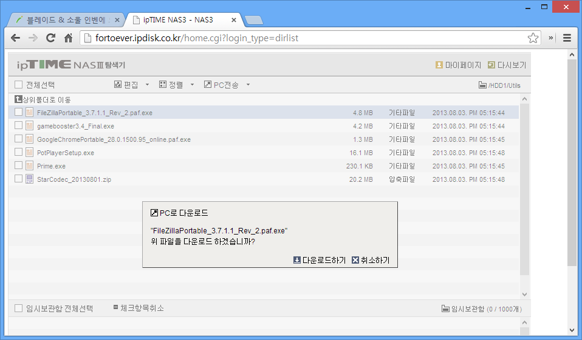Click the browser address bar URL
This screenshot has height=340, width=582.
point(243,38)
